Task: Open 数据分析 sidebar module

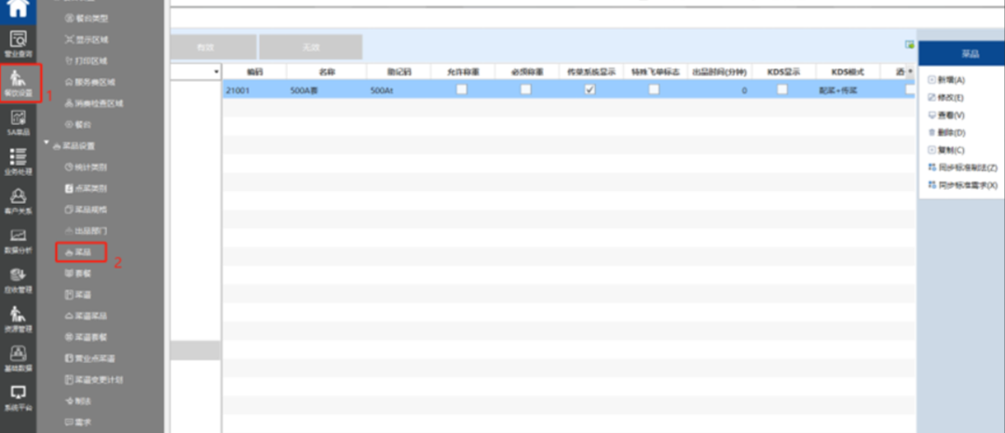Action: 19,239
